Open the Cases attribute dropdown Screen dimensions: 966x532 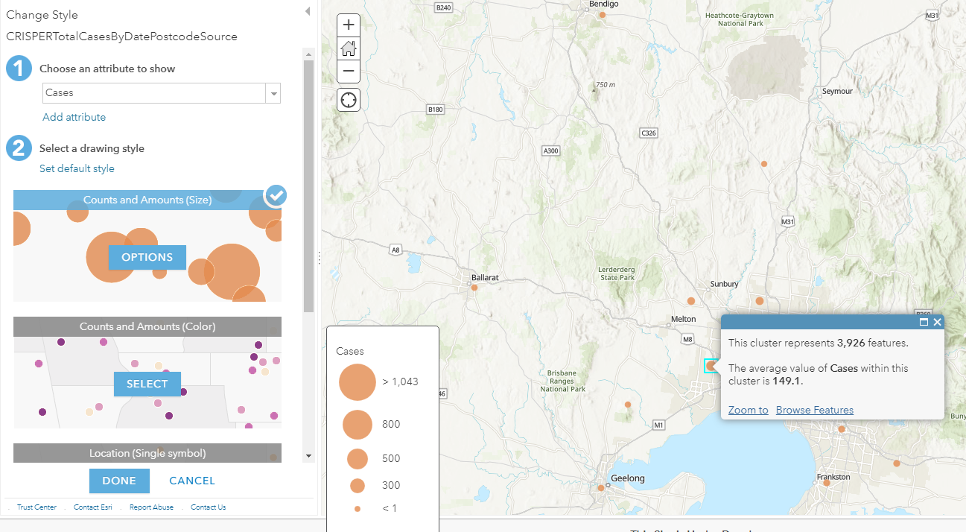(x=274, y=93)
